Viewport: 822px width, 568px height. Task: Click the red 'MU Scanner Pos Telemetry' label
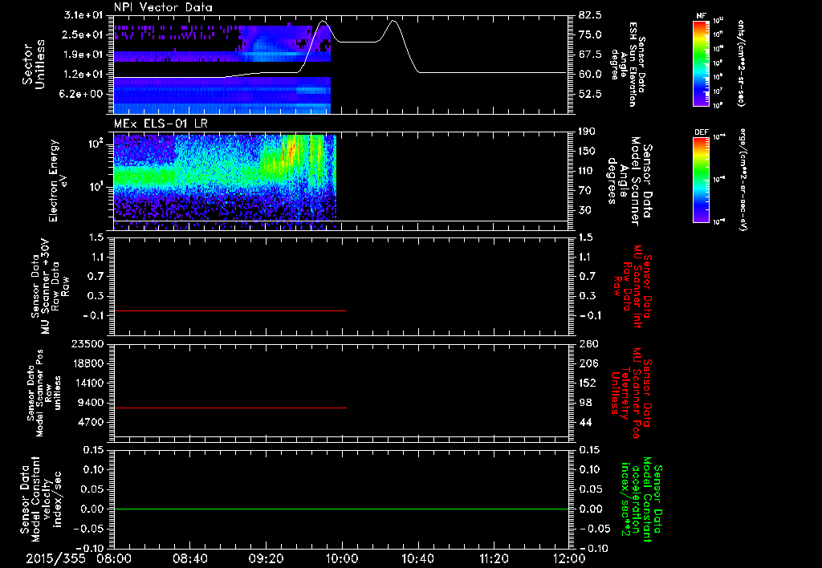(x=632, y=393)
